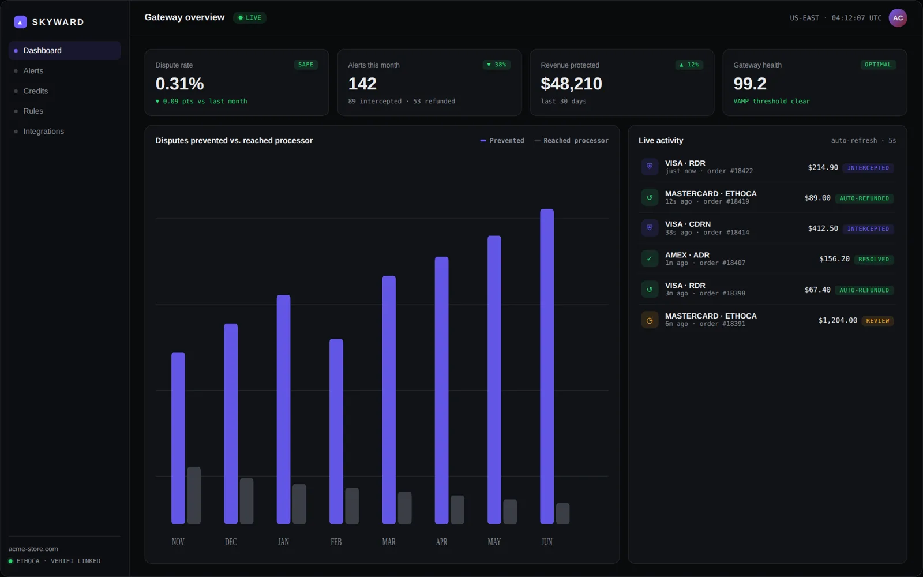Click REVIEW badge for order #18391
The width and height of the screenshot is (923, 577).
[878, 321]
